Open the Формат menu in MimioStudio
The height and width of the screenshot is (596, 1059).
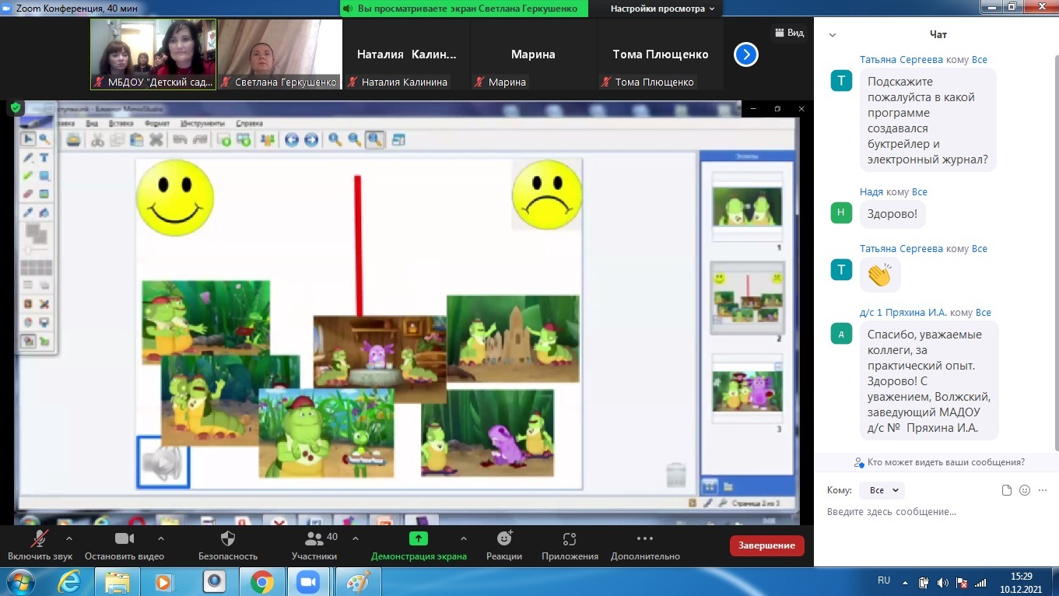(157, 123)
